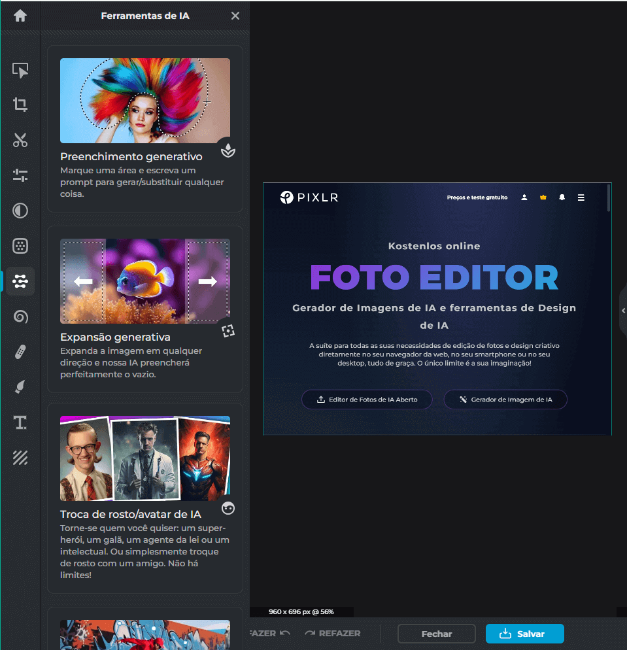The height and width of the screenshot is (650, 627).
Task: Click Editor de Fotos de IA Aberto button
Action: [367, 400]
